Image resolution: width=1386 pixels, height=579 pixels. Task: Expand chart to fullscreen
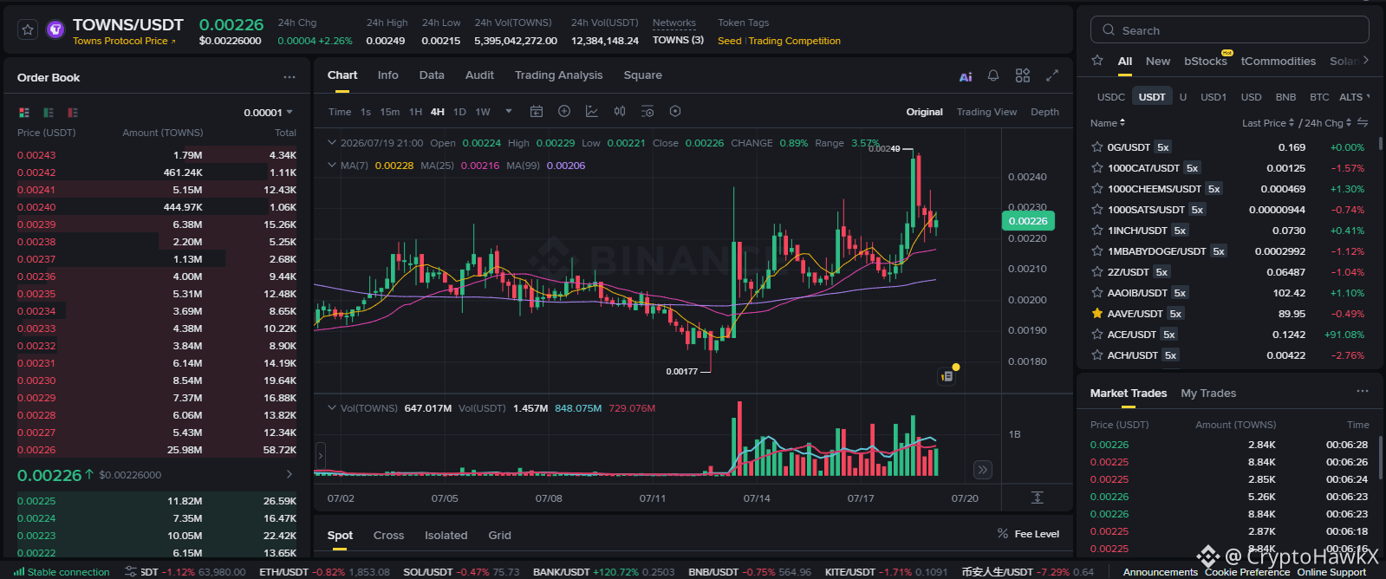(x=1052, y=75)
